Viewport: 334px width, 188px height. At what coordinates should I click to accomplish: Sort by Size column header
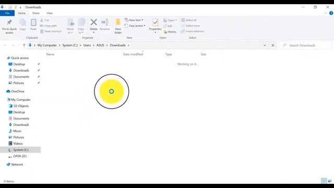(204, 54)
